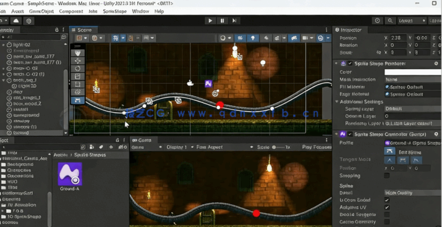This screenshot has width=442, height=227.
Task: Click the cloud services icon
Action: 16,20
